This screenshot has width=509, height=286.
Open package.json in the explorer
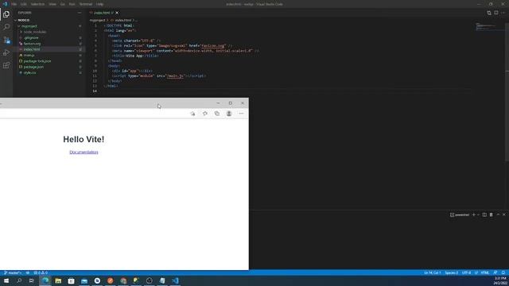(x=49, y=67)
